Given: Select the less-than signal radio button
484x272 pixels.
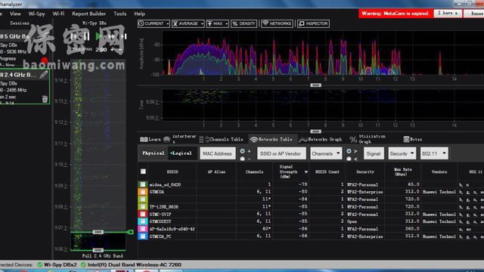Looking at the screenshot, I should coord(349,159).
